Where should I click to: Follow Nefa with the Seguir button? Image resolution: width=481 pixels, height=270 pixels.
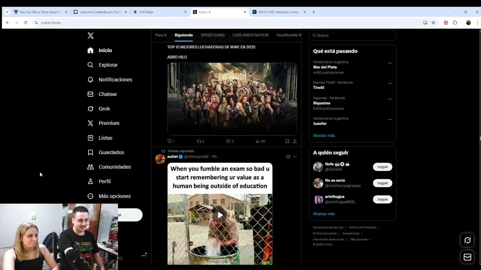[x=383, y=167]
